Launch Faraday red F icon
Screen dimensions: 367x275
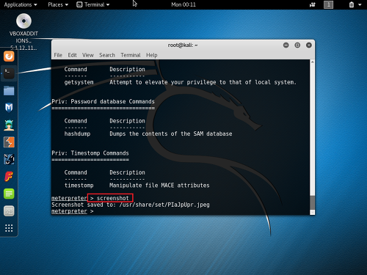[9, 177]
